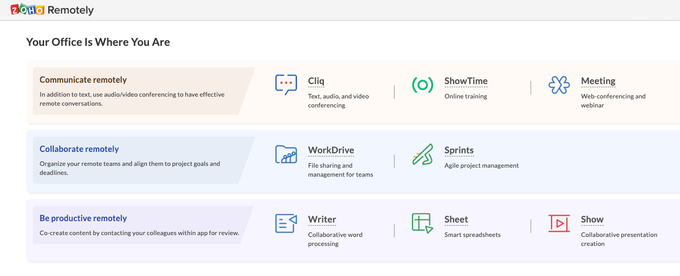This screenshot has width=680, height=276.
Task: Click the 'Organize your remote teams' paragraph
Action: (130, 168)
